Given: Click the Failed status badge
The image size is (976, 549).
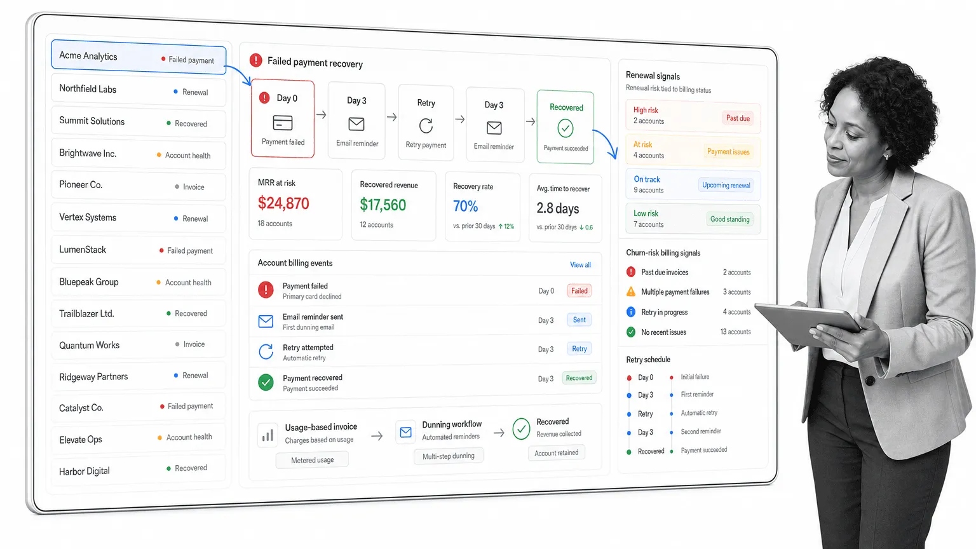Looking at the screenshot, I should (579, 291).
